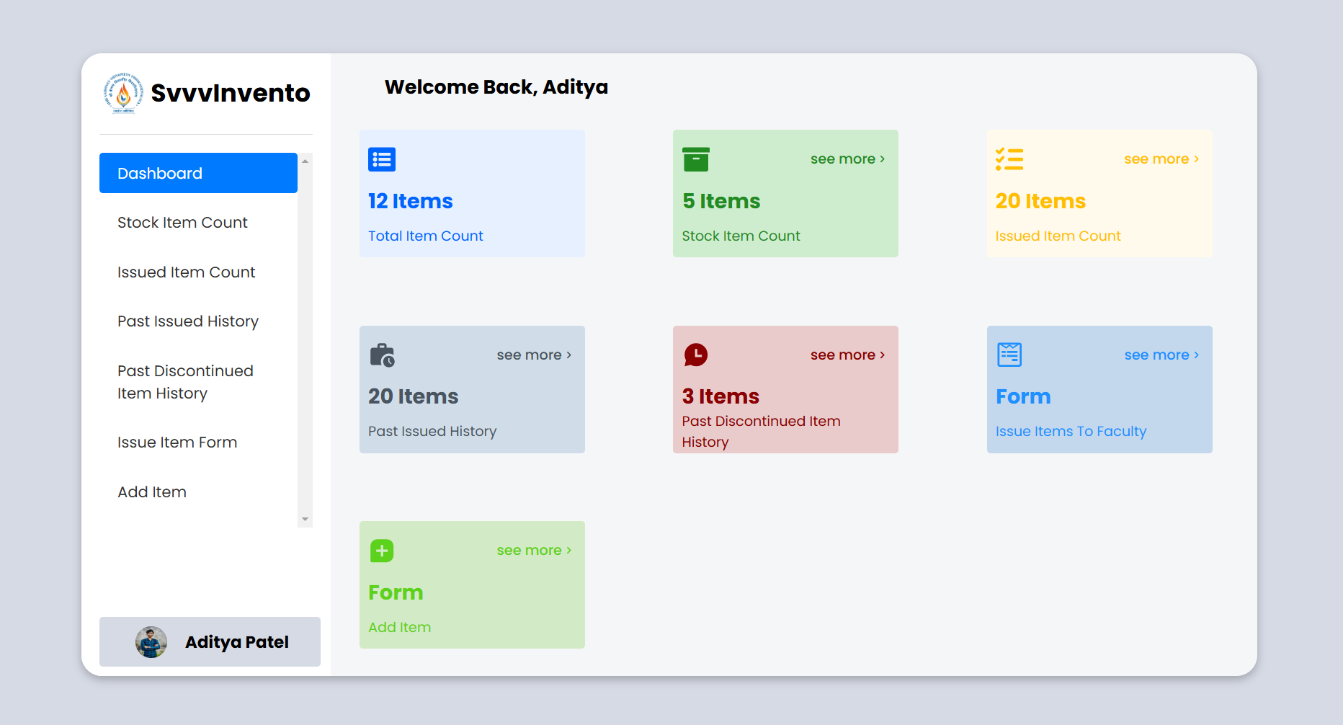Image resolution: width=1343 pixels, height=725 pixels.
Task: Select Dashboard in the sidebar
Action: coord(198,173)
